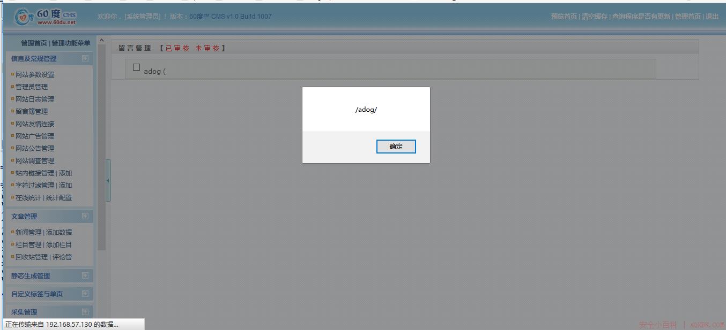Expand the 文章管理 section toggle
This screenshot has height=330, width=726.
(85, 216)
